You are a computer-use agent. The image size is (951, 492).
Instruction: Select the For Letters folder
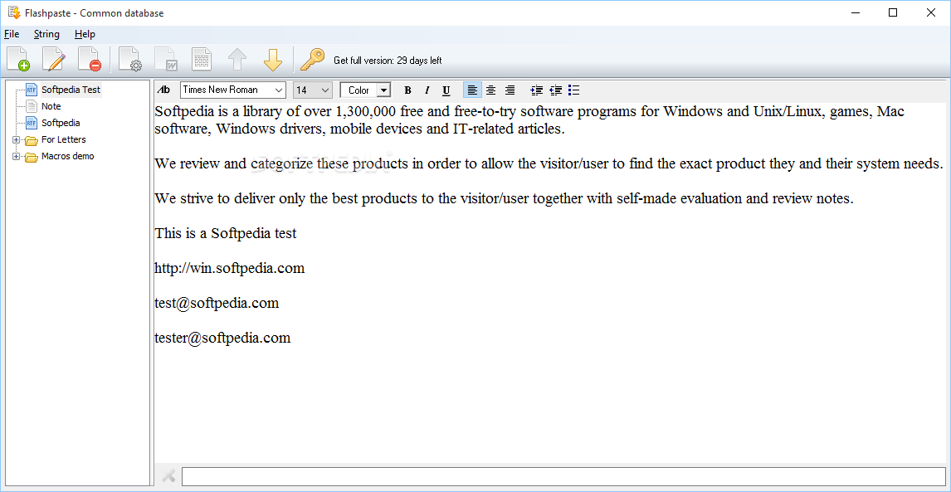click(x=64, y=139)
